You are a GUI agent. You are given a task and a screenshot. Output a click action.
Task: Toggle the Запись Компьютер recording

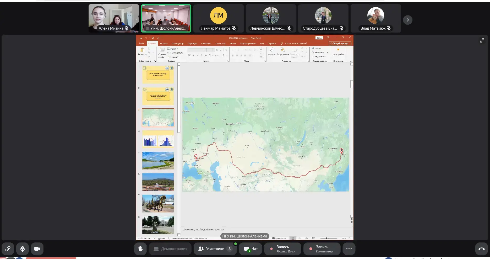tap(322, 249)
